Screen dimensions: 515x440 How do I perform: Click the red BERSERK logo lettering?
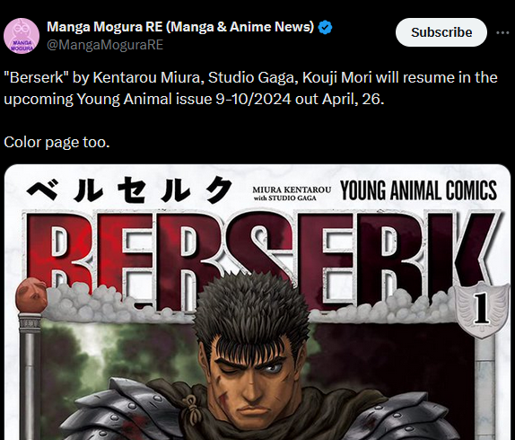pyautogui.click(x=261, y=258)
